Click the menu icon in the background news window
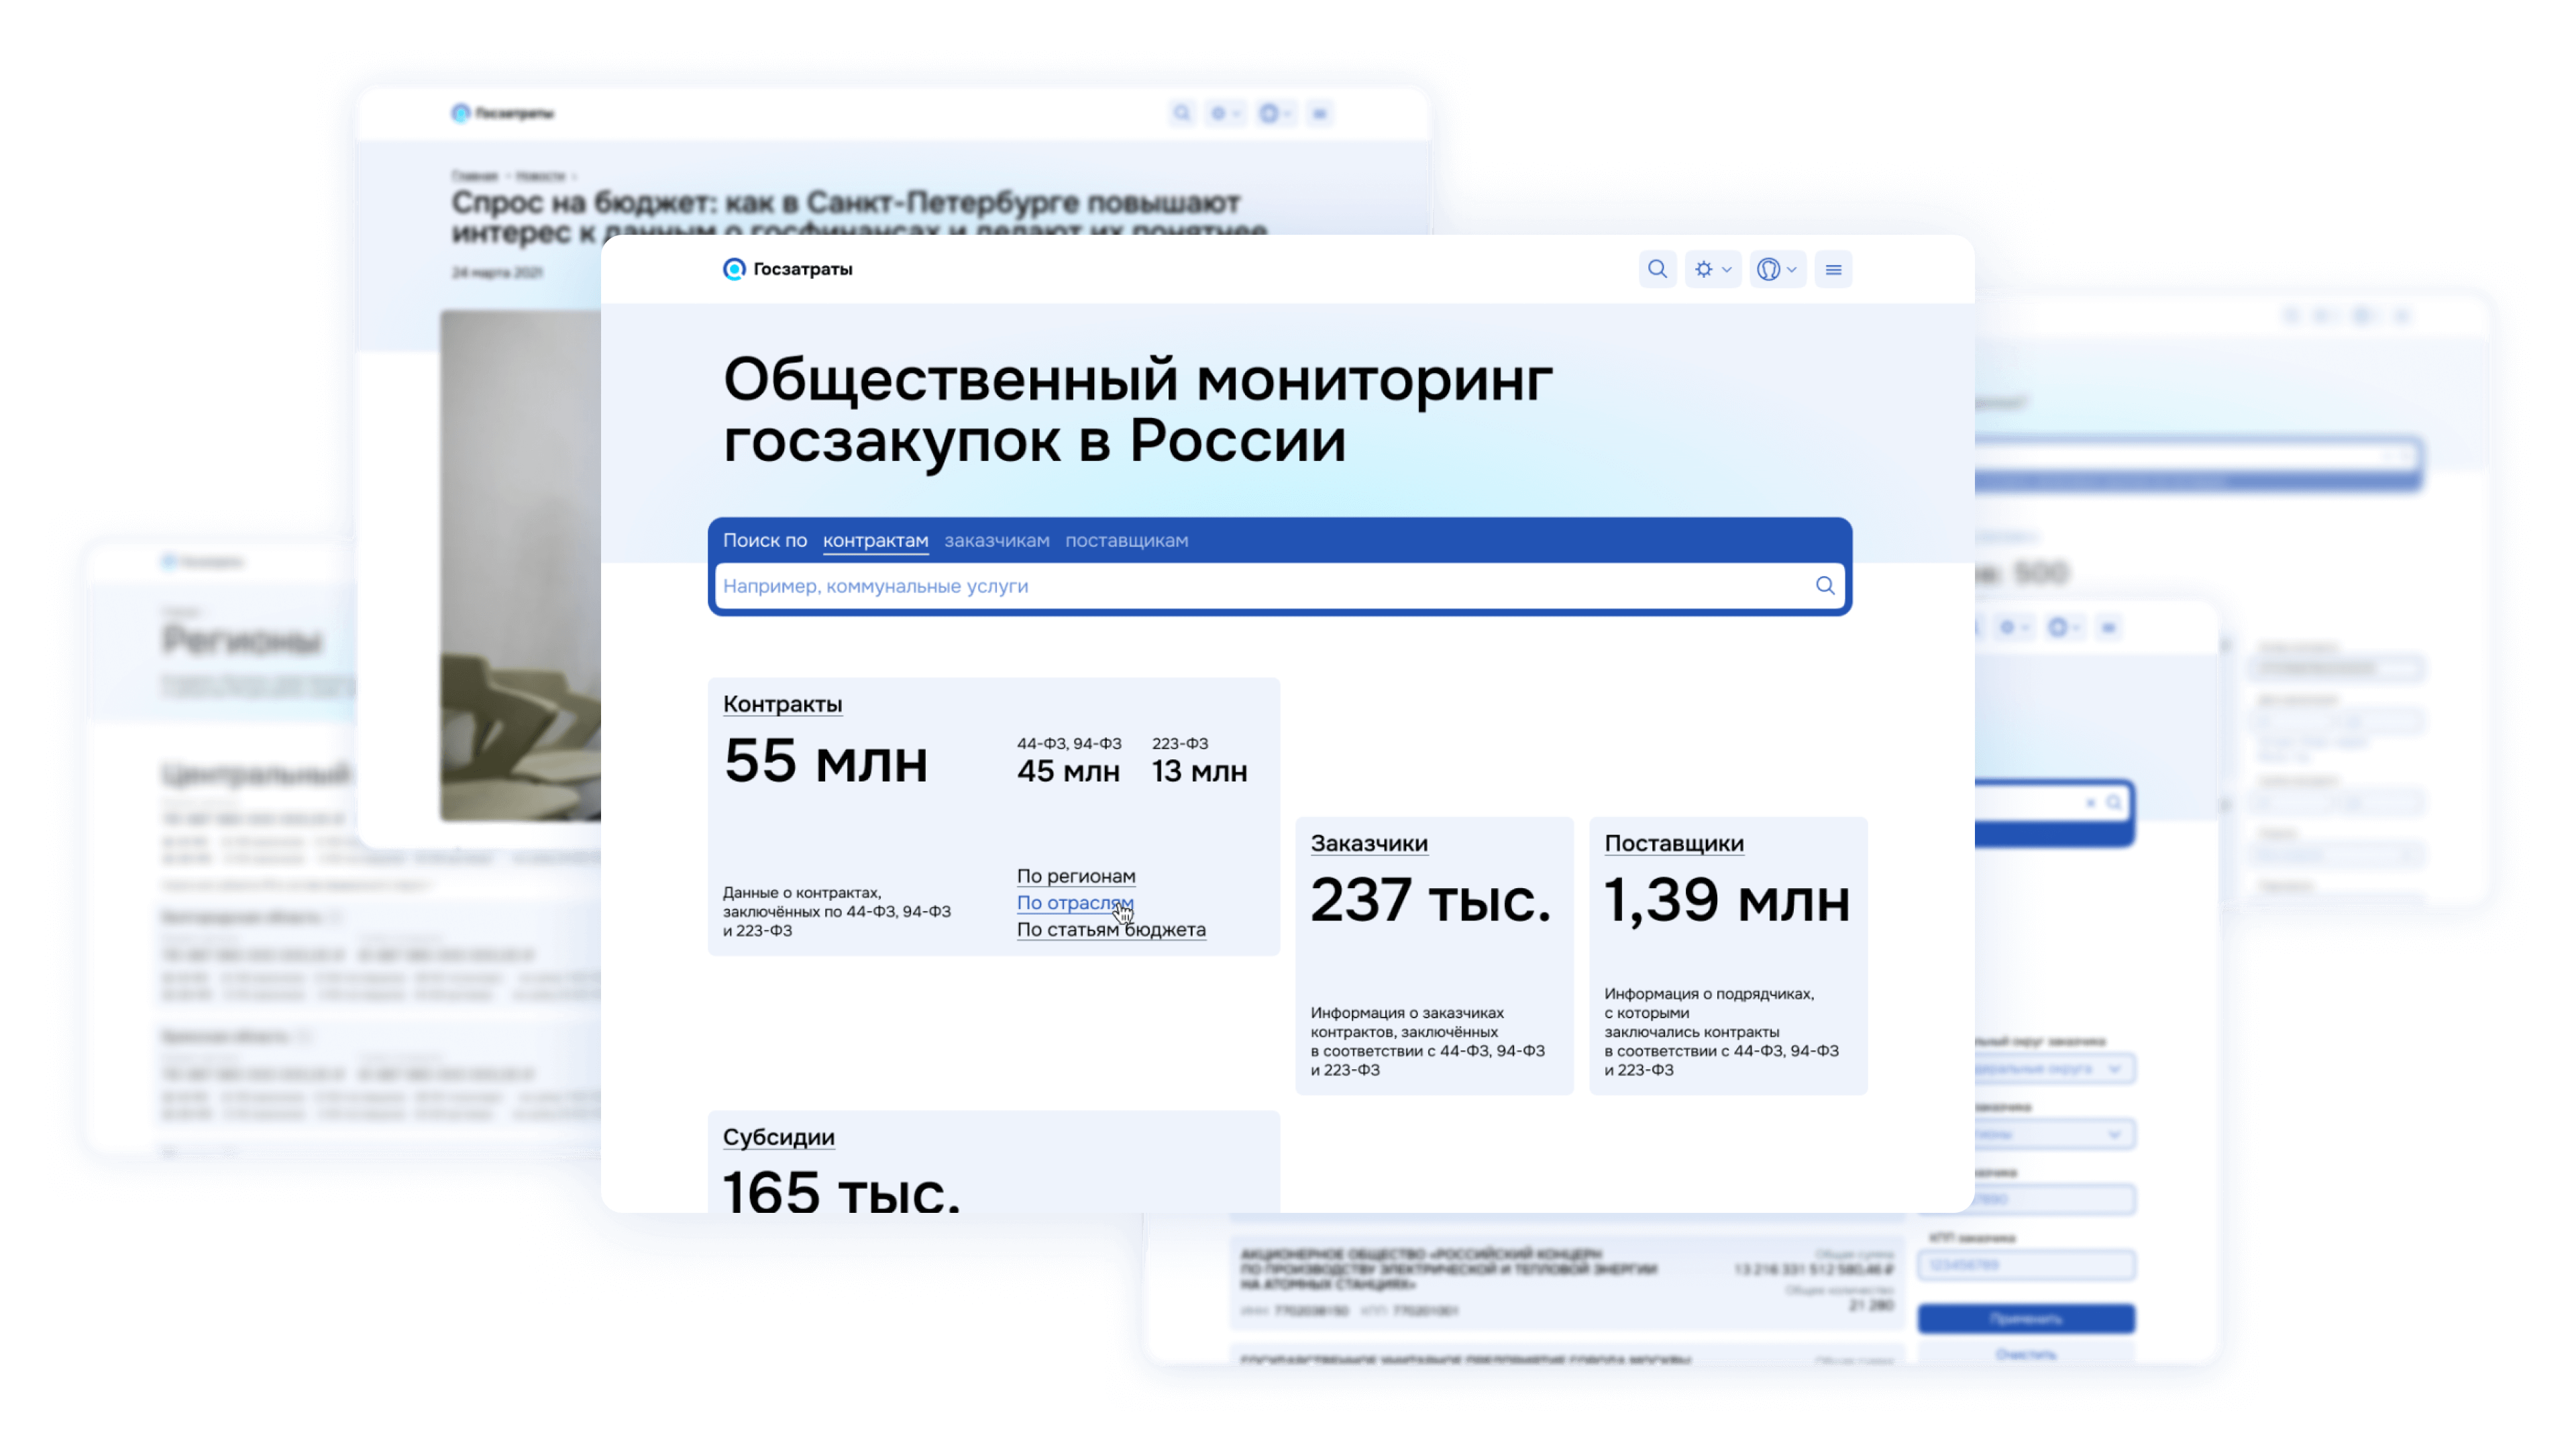The height and width of the screenshot is (1449, 2576). click(x=1320, y=113)
